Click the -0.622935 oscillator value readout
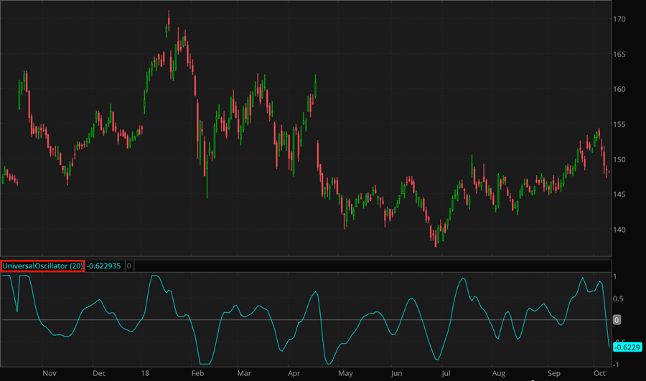Image resolution: width=646 pixels, height=381 pixels. [105, 266]
